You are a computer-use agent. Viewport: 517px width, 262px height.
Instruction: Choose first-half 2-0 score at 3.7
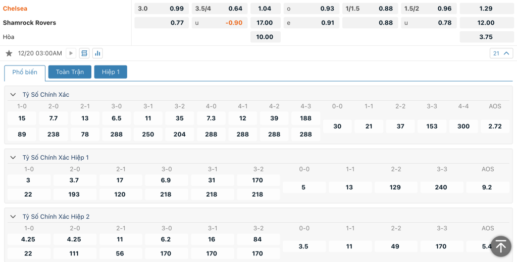(x=75, y=180)
